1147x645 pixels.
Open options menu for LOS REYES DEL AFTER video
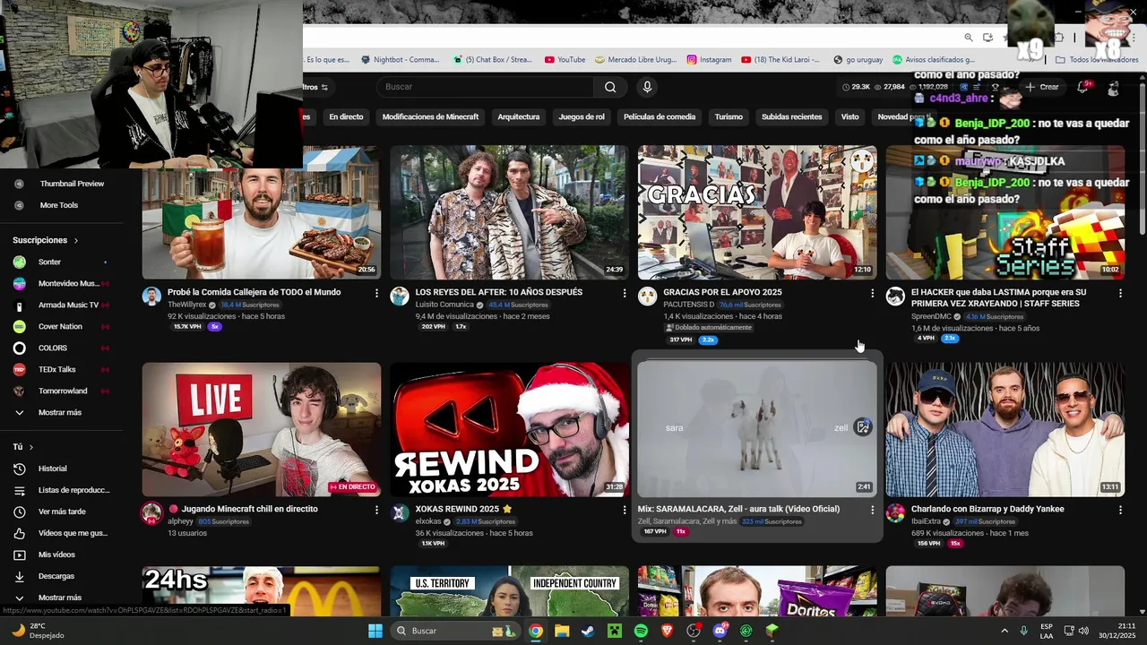pyautogui.click(x=625, y=293)
